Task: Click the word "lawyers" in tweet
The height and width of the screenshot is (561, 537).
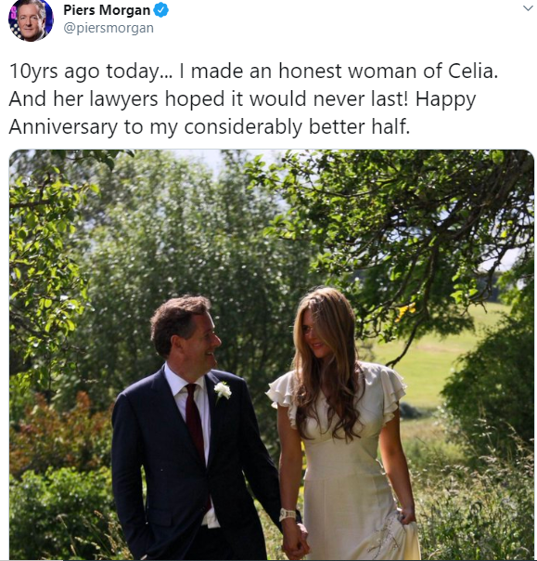Action: click(123, 99)
